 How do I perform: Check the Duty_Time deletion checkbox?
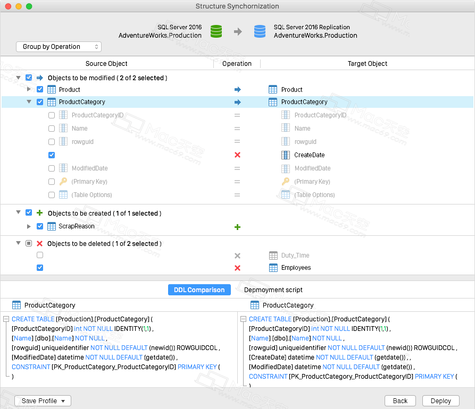pyautogui.click(x=40, y=255)
